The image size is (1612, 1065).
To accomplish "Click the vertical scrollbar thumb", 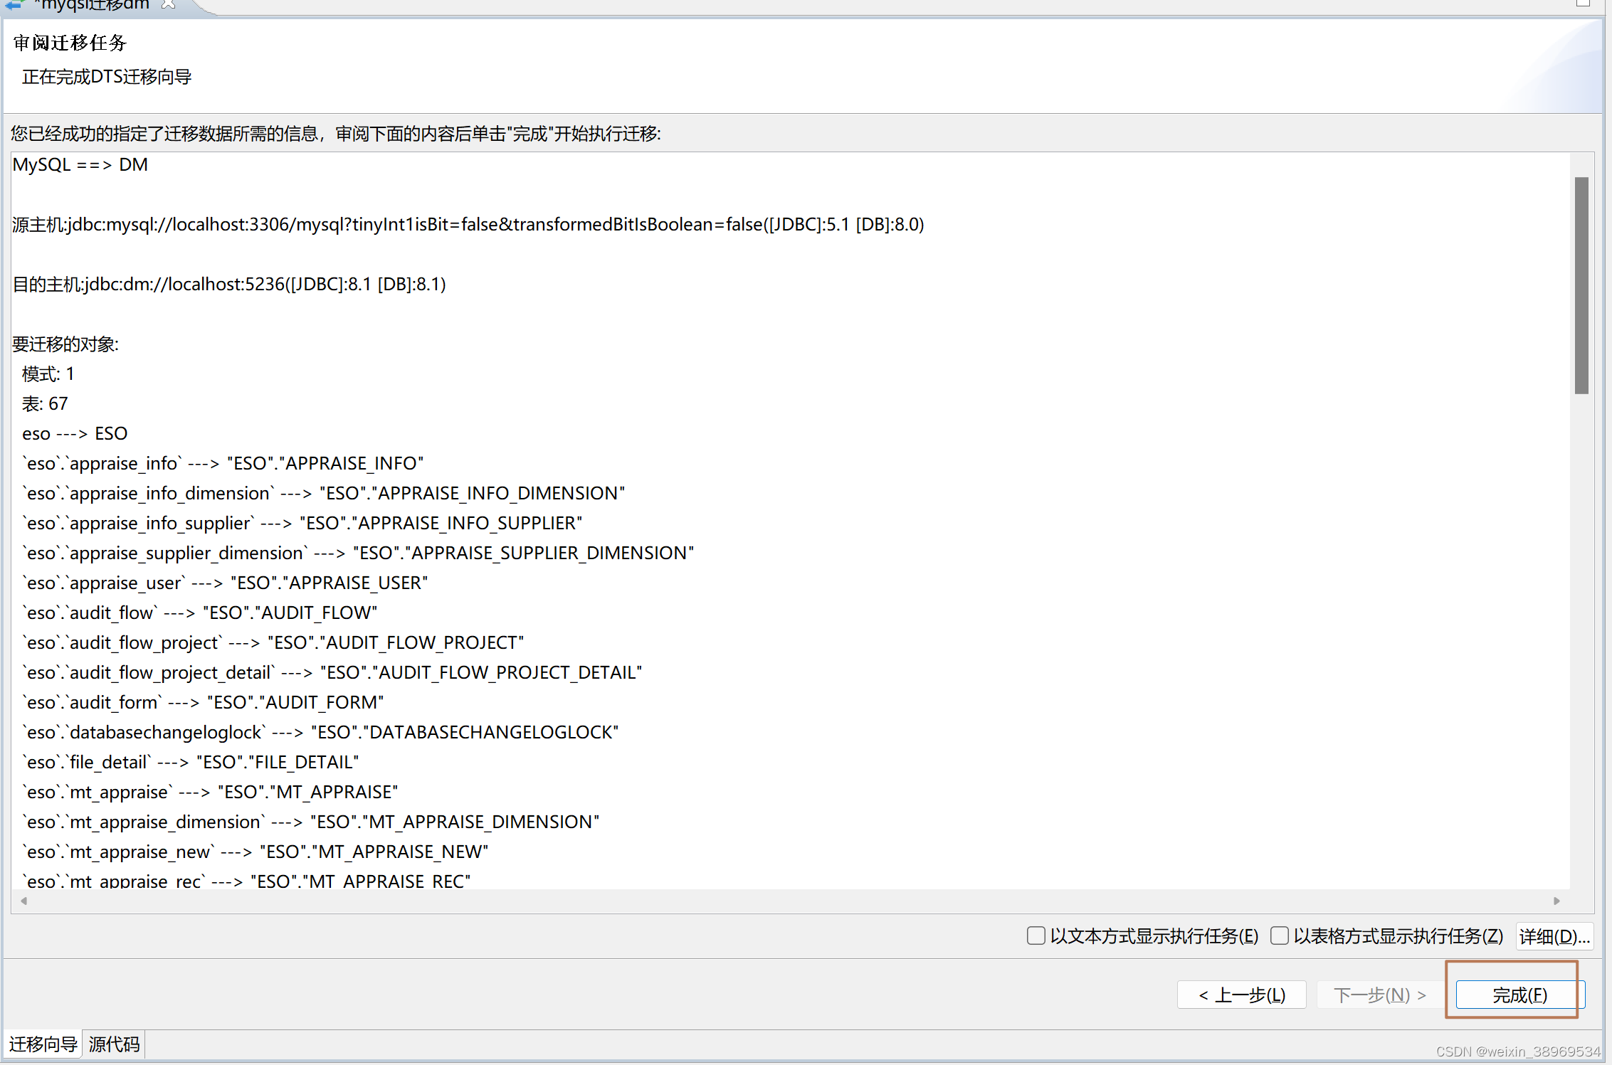I will point(1581,285).
